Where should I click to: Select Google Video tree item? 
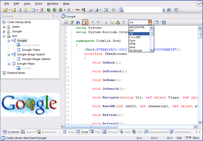[x=31, y=50]
